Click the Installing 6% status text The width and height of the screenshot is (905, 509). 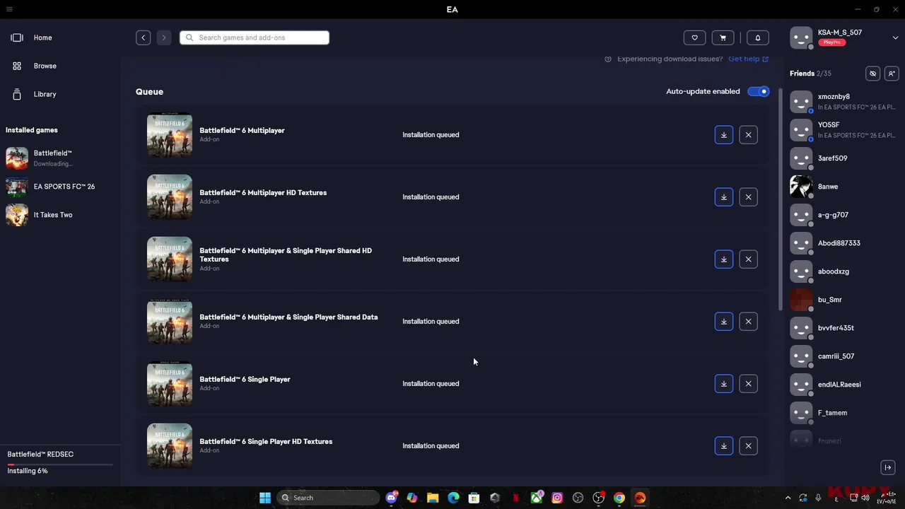(28, 471)
